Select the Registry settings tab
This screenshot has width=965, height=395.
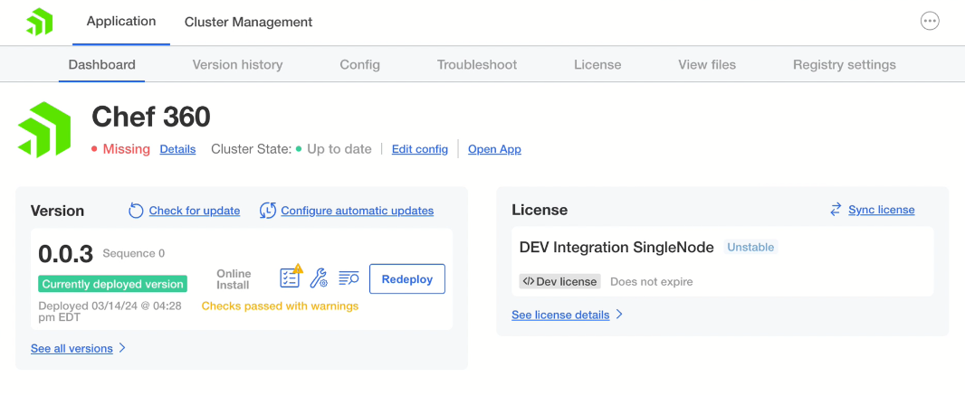844,64
